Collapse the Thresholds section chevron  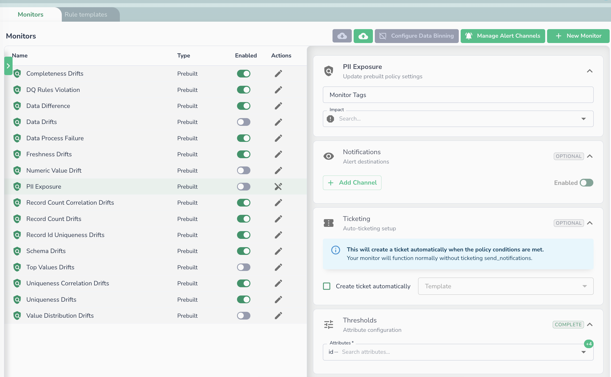click(590, 325)
